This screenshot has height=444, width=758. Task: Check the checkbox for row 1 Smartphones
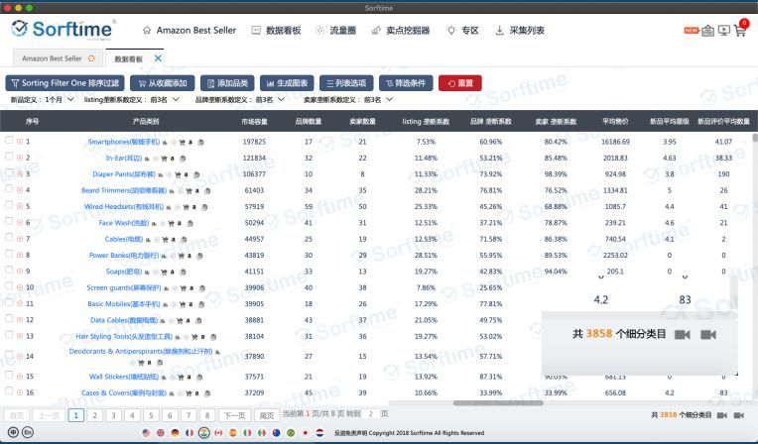9,140
